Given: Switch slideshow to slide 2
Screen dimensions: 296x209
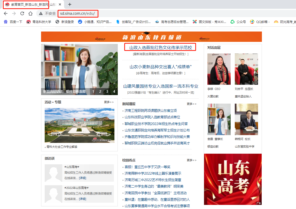Looking at the screenshot, I should tap(100, 91).
